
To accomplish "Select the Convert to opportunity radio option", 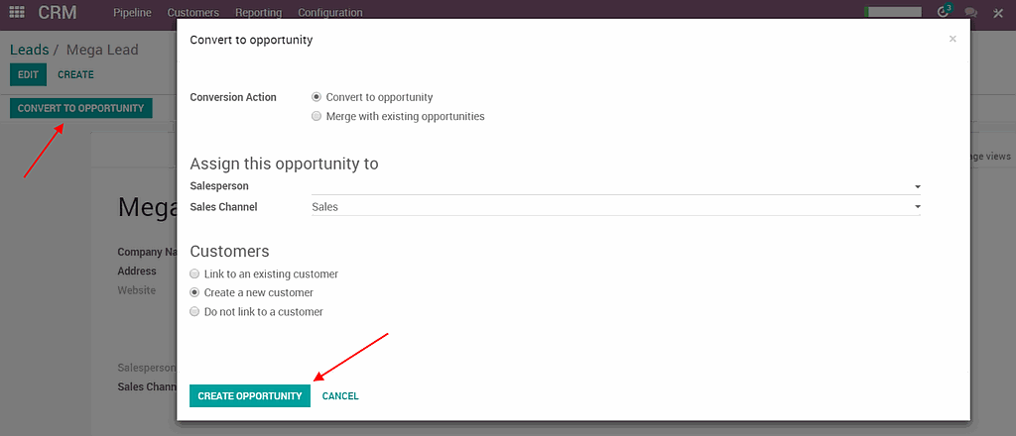I will pos(317,97).
